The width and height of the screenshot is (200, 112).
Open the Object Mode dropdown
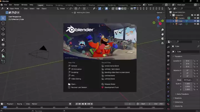(x=14, y=9)
